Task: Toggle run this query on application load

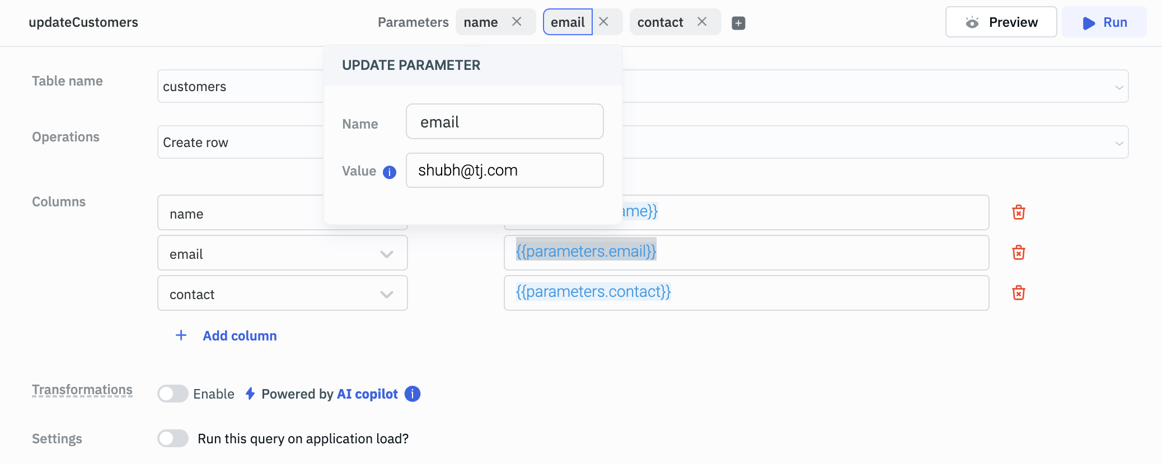Action: click(173, 438)
